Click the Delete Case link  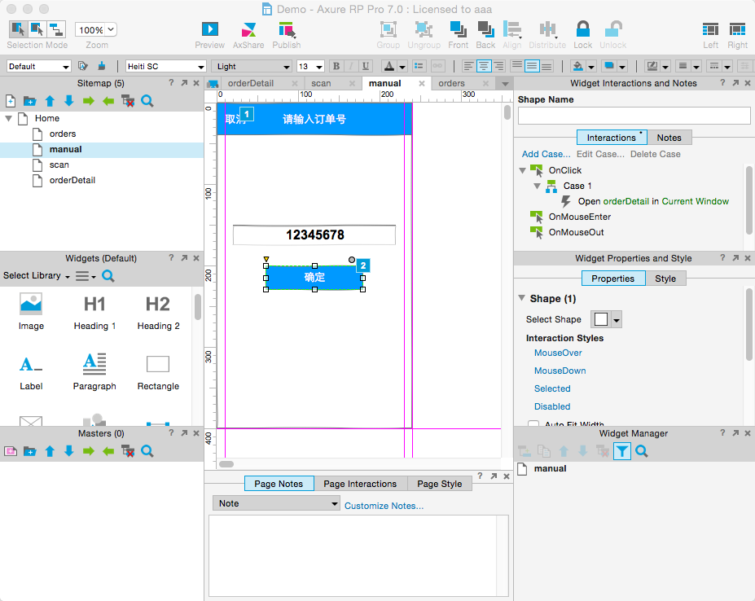click(x=656, y=154)
